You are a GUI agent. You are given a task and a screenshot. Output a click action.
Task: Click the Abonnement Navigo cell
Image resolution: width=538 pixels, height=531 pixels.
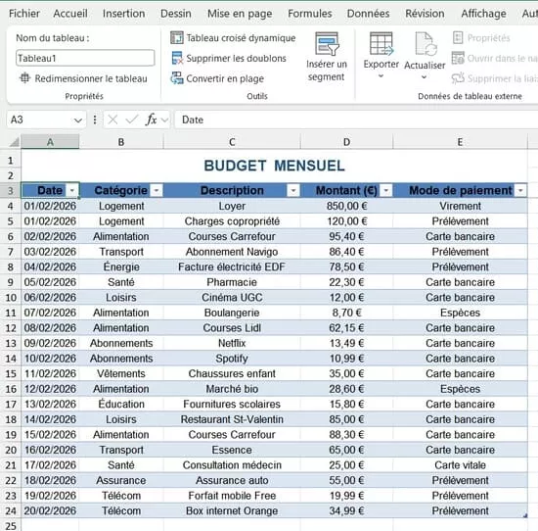click(x=232, y=252)
